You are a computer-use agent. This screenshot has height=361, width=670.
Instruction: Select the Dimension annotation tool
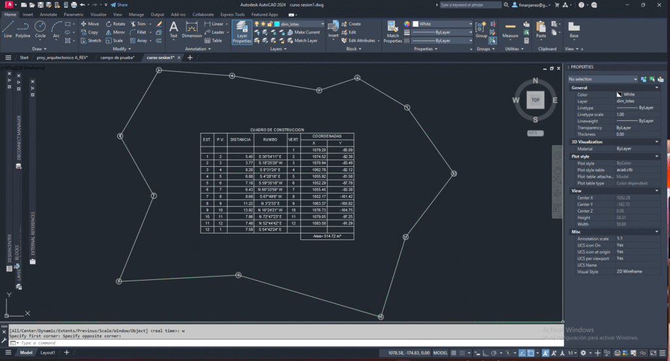pos(192,29)
